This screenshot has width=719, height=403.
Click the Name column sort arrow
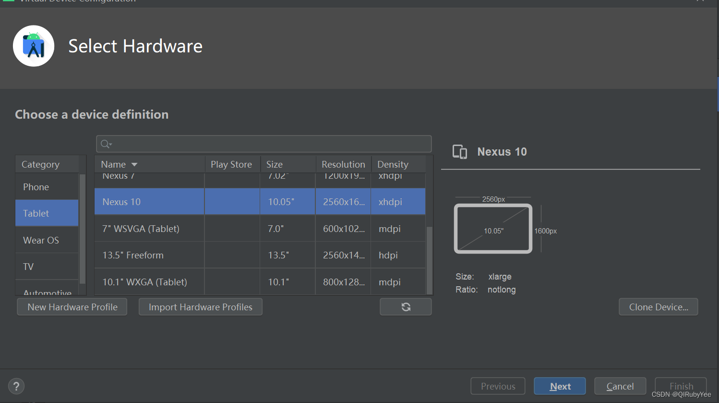[x=134, y=165]
